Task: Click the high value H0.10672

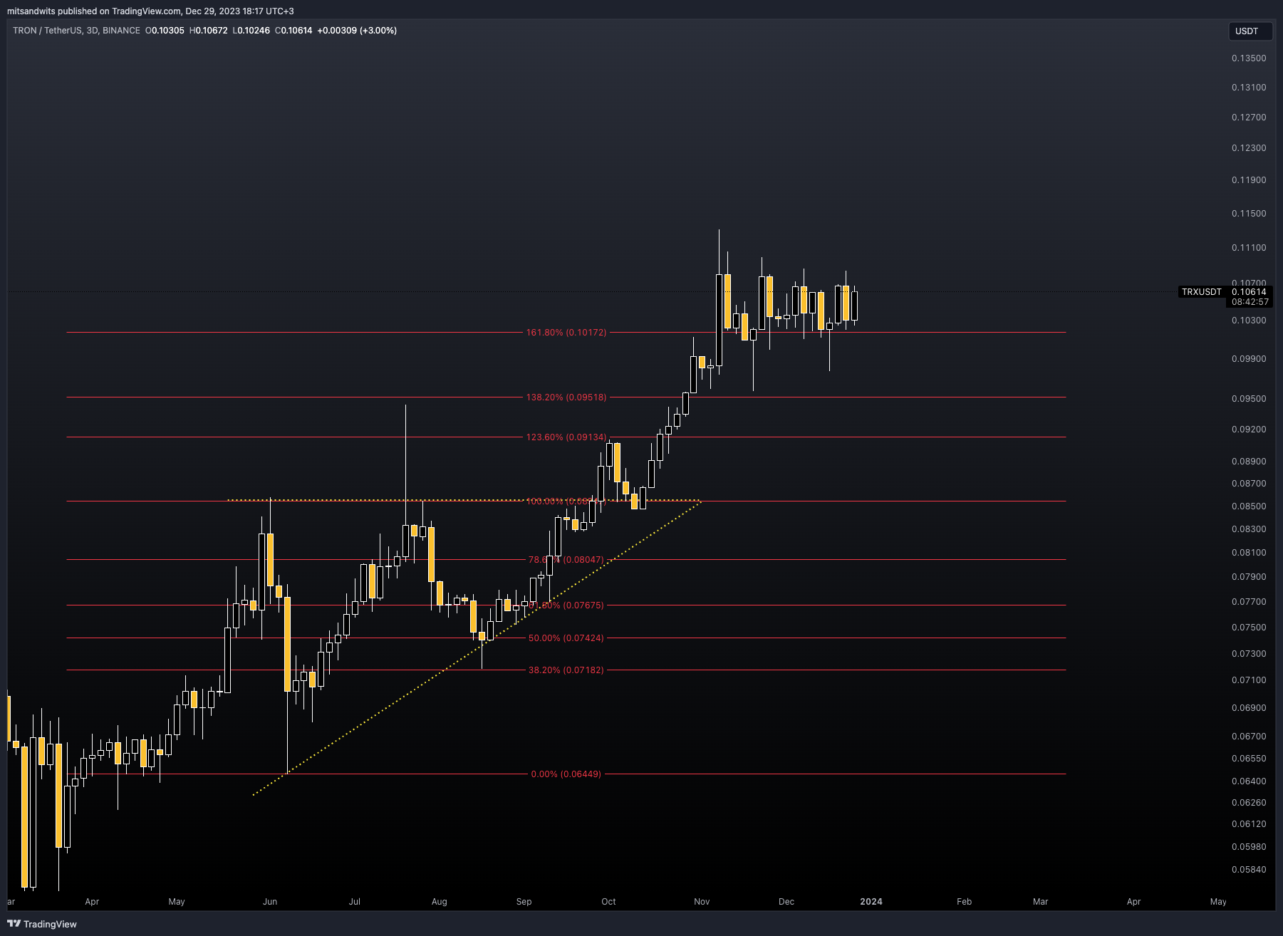Action: [208, 31]
